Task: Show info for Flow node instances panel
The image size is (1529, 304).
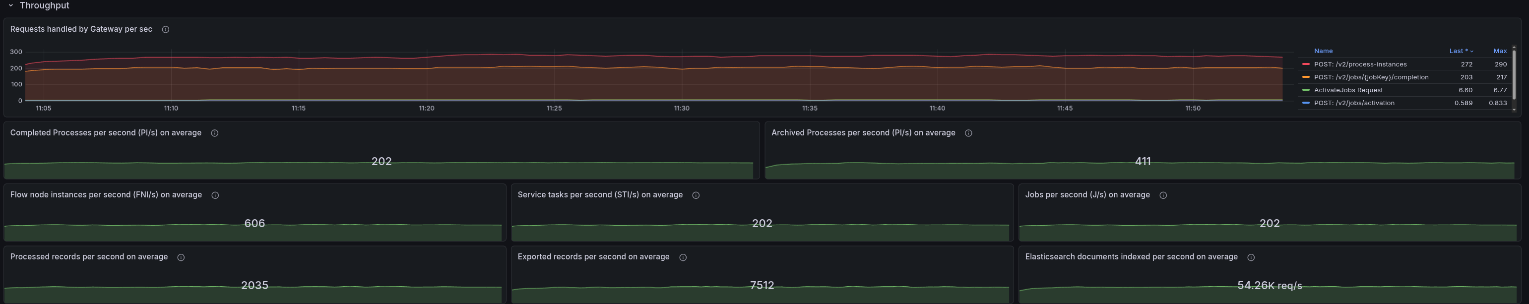Action: coord(215,195)
